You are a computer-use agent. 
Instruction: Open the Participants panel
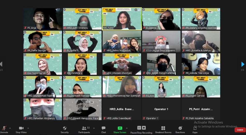[84, 128]
